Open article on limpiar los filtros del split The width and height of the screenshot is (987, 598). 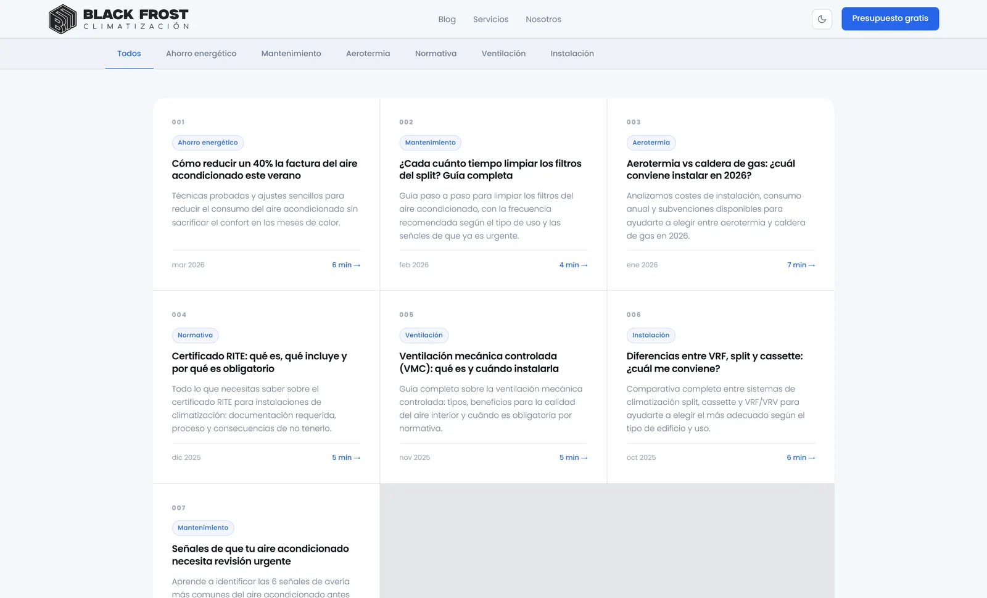click(x=490, y=170)
